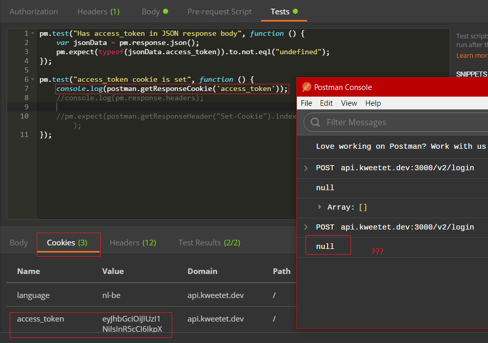The height and width of the screenshot is (343, 488).
Task: Open the request Body tab
Action: click(155, 12)
